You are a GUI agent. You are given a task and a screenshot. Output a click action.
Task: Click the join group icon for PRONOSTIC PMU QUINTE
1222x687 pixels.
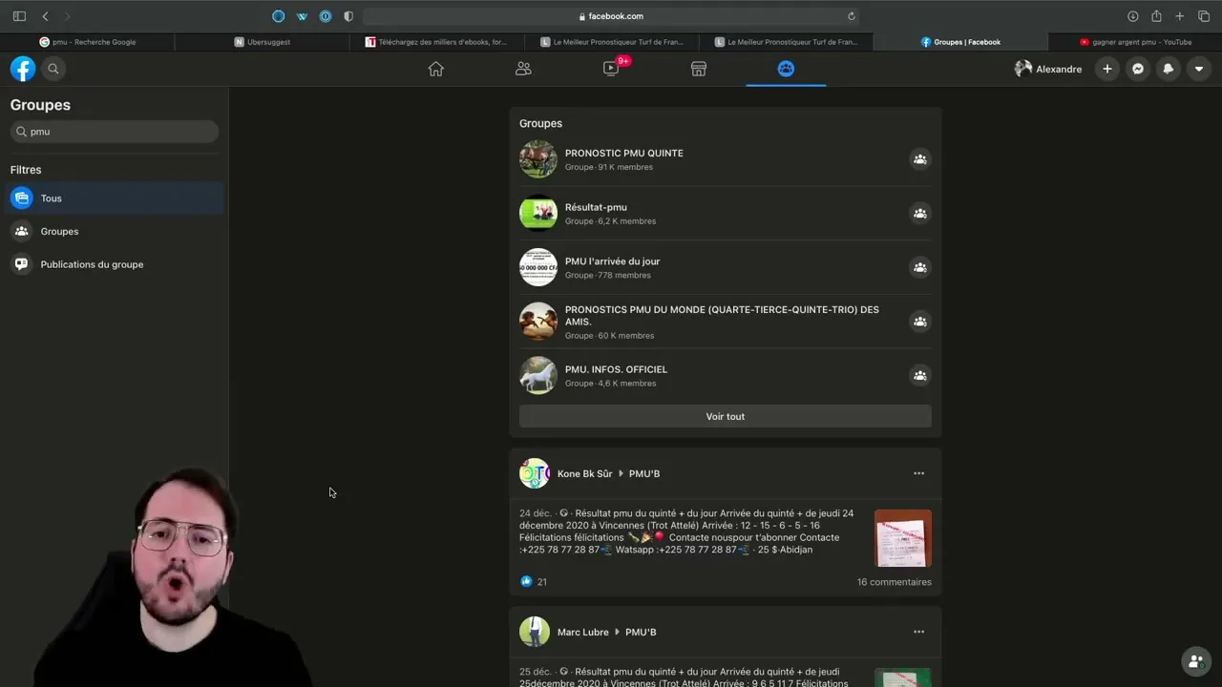919,159
